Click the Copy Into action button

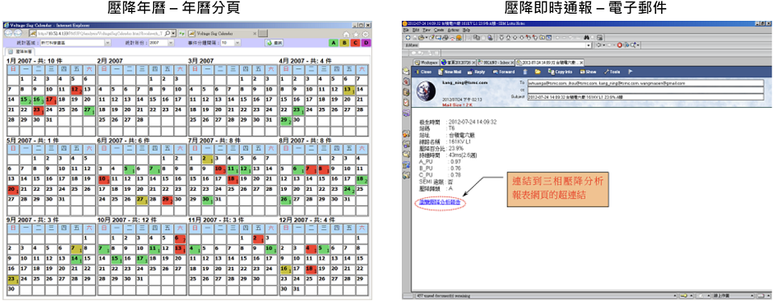tap(560, 72)
